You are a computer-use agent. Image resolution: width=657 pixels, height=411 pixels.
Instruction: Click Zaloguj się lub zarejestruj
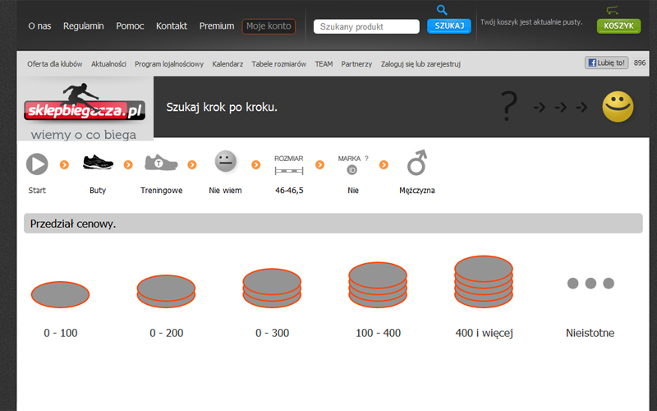pyautogui.click(x=420, y=64)
